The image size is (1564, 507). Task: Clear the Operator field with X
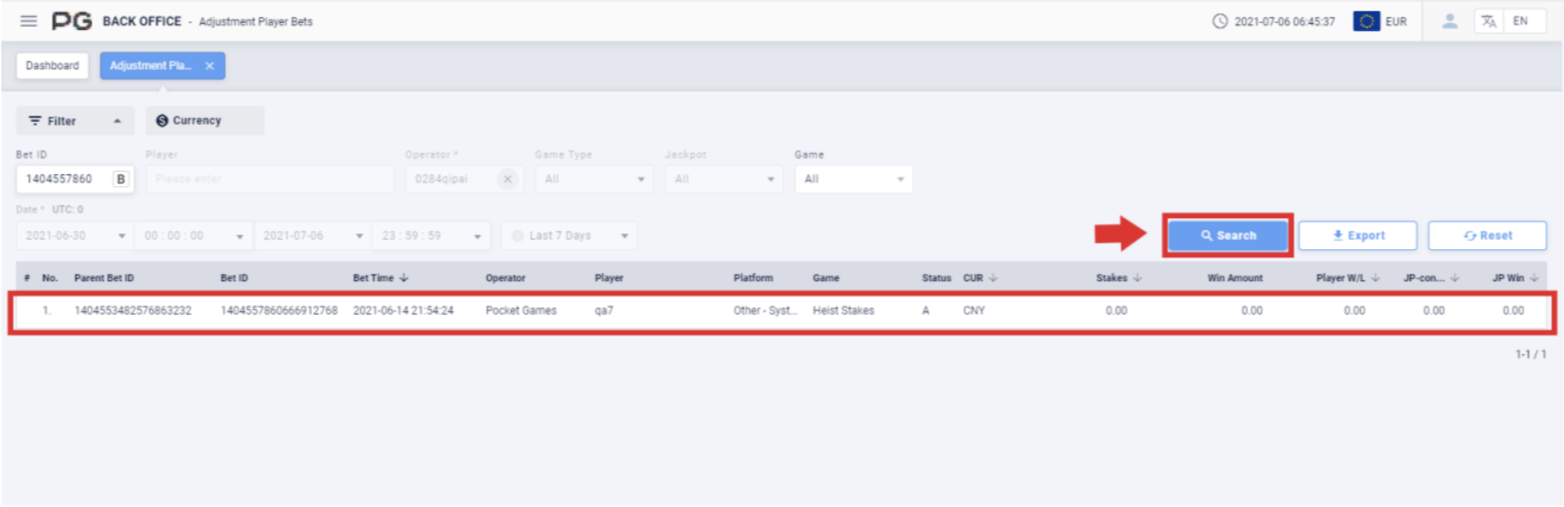click(508, 179)
